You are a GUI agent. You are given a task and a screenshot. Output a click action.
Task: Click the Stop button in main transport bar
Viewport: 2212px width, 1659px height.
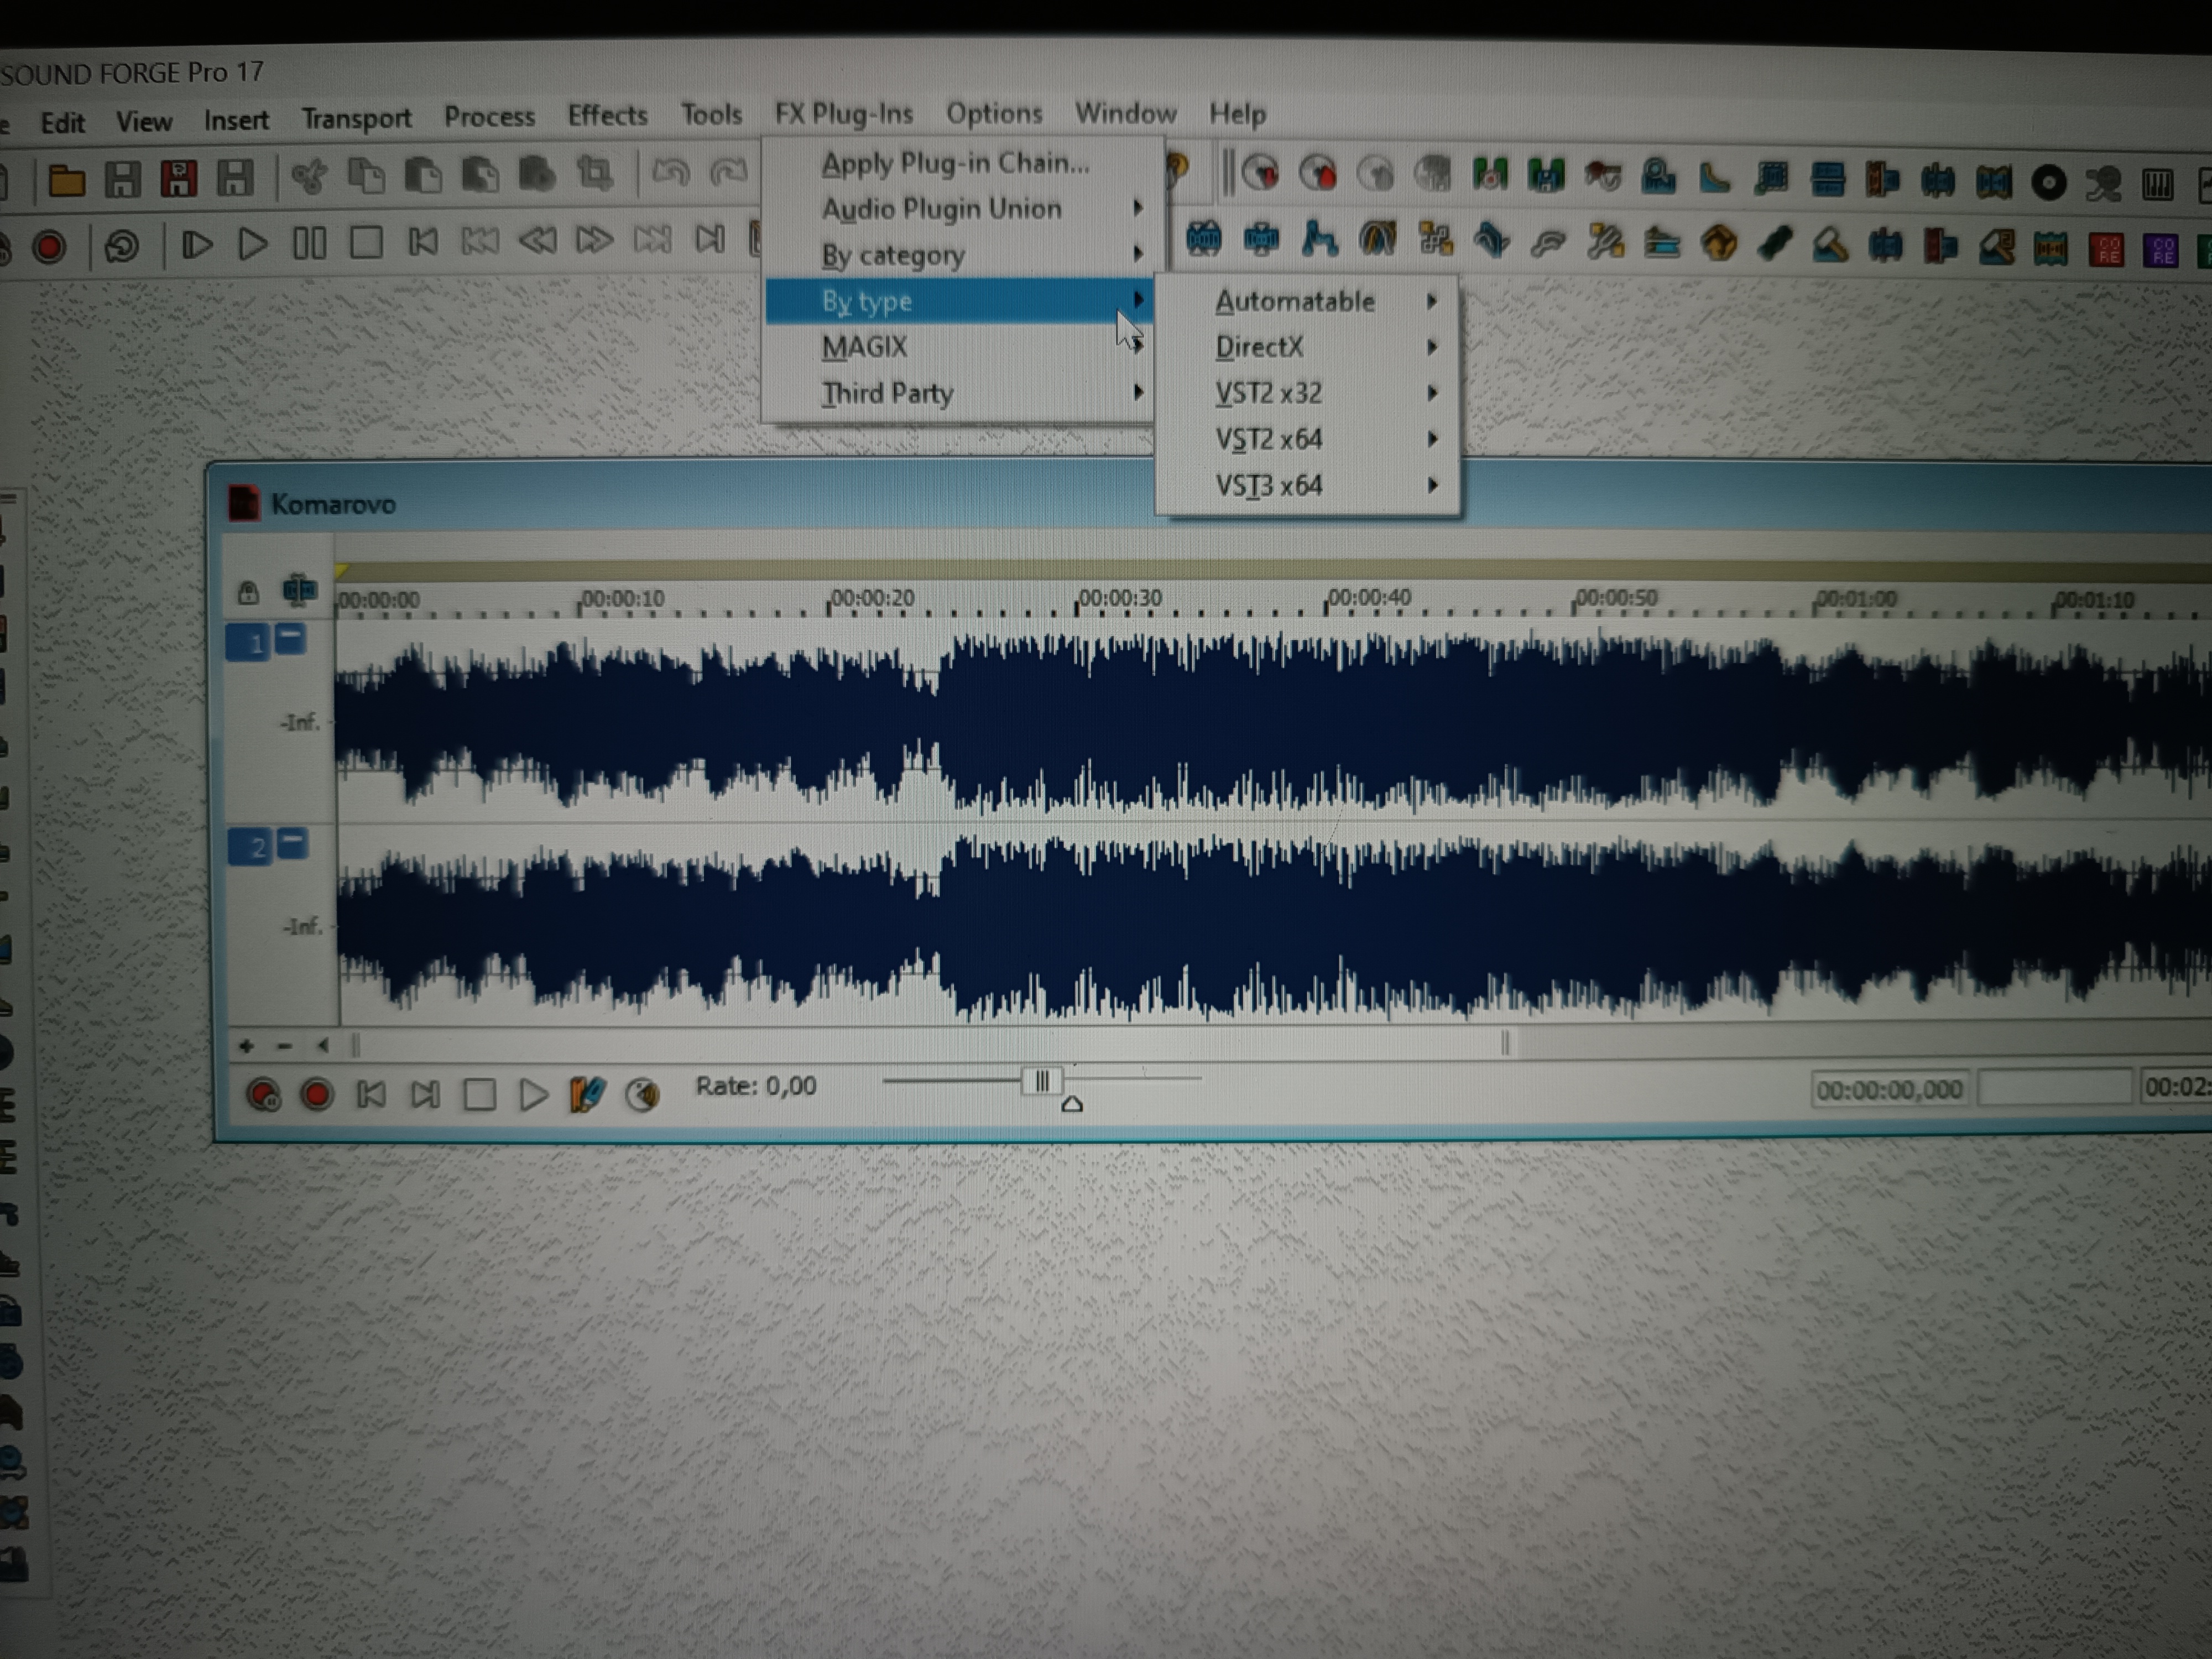[366, 242]
